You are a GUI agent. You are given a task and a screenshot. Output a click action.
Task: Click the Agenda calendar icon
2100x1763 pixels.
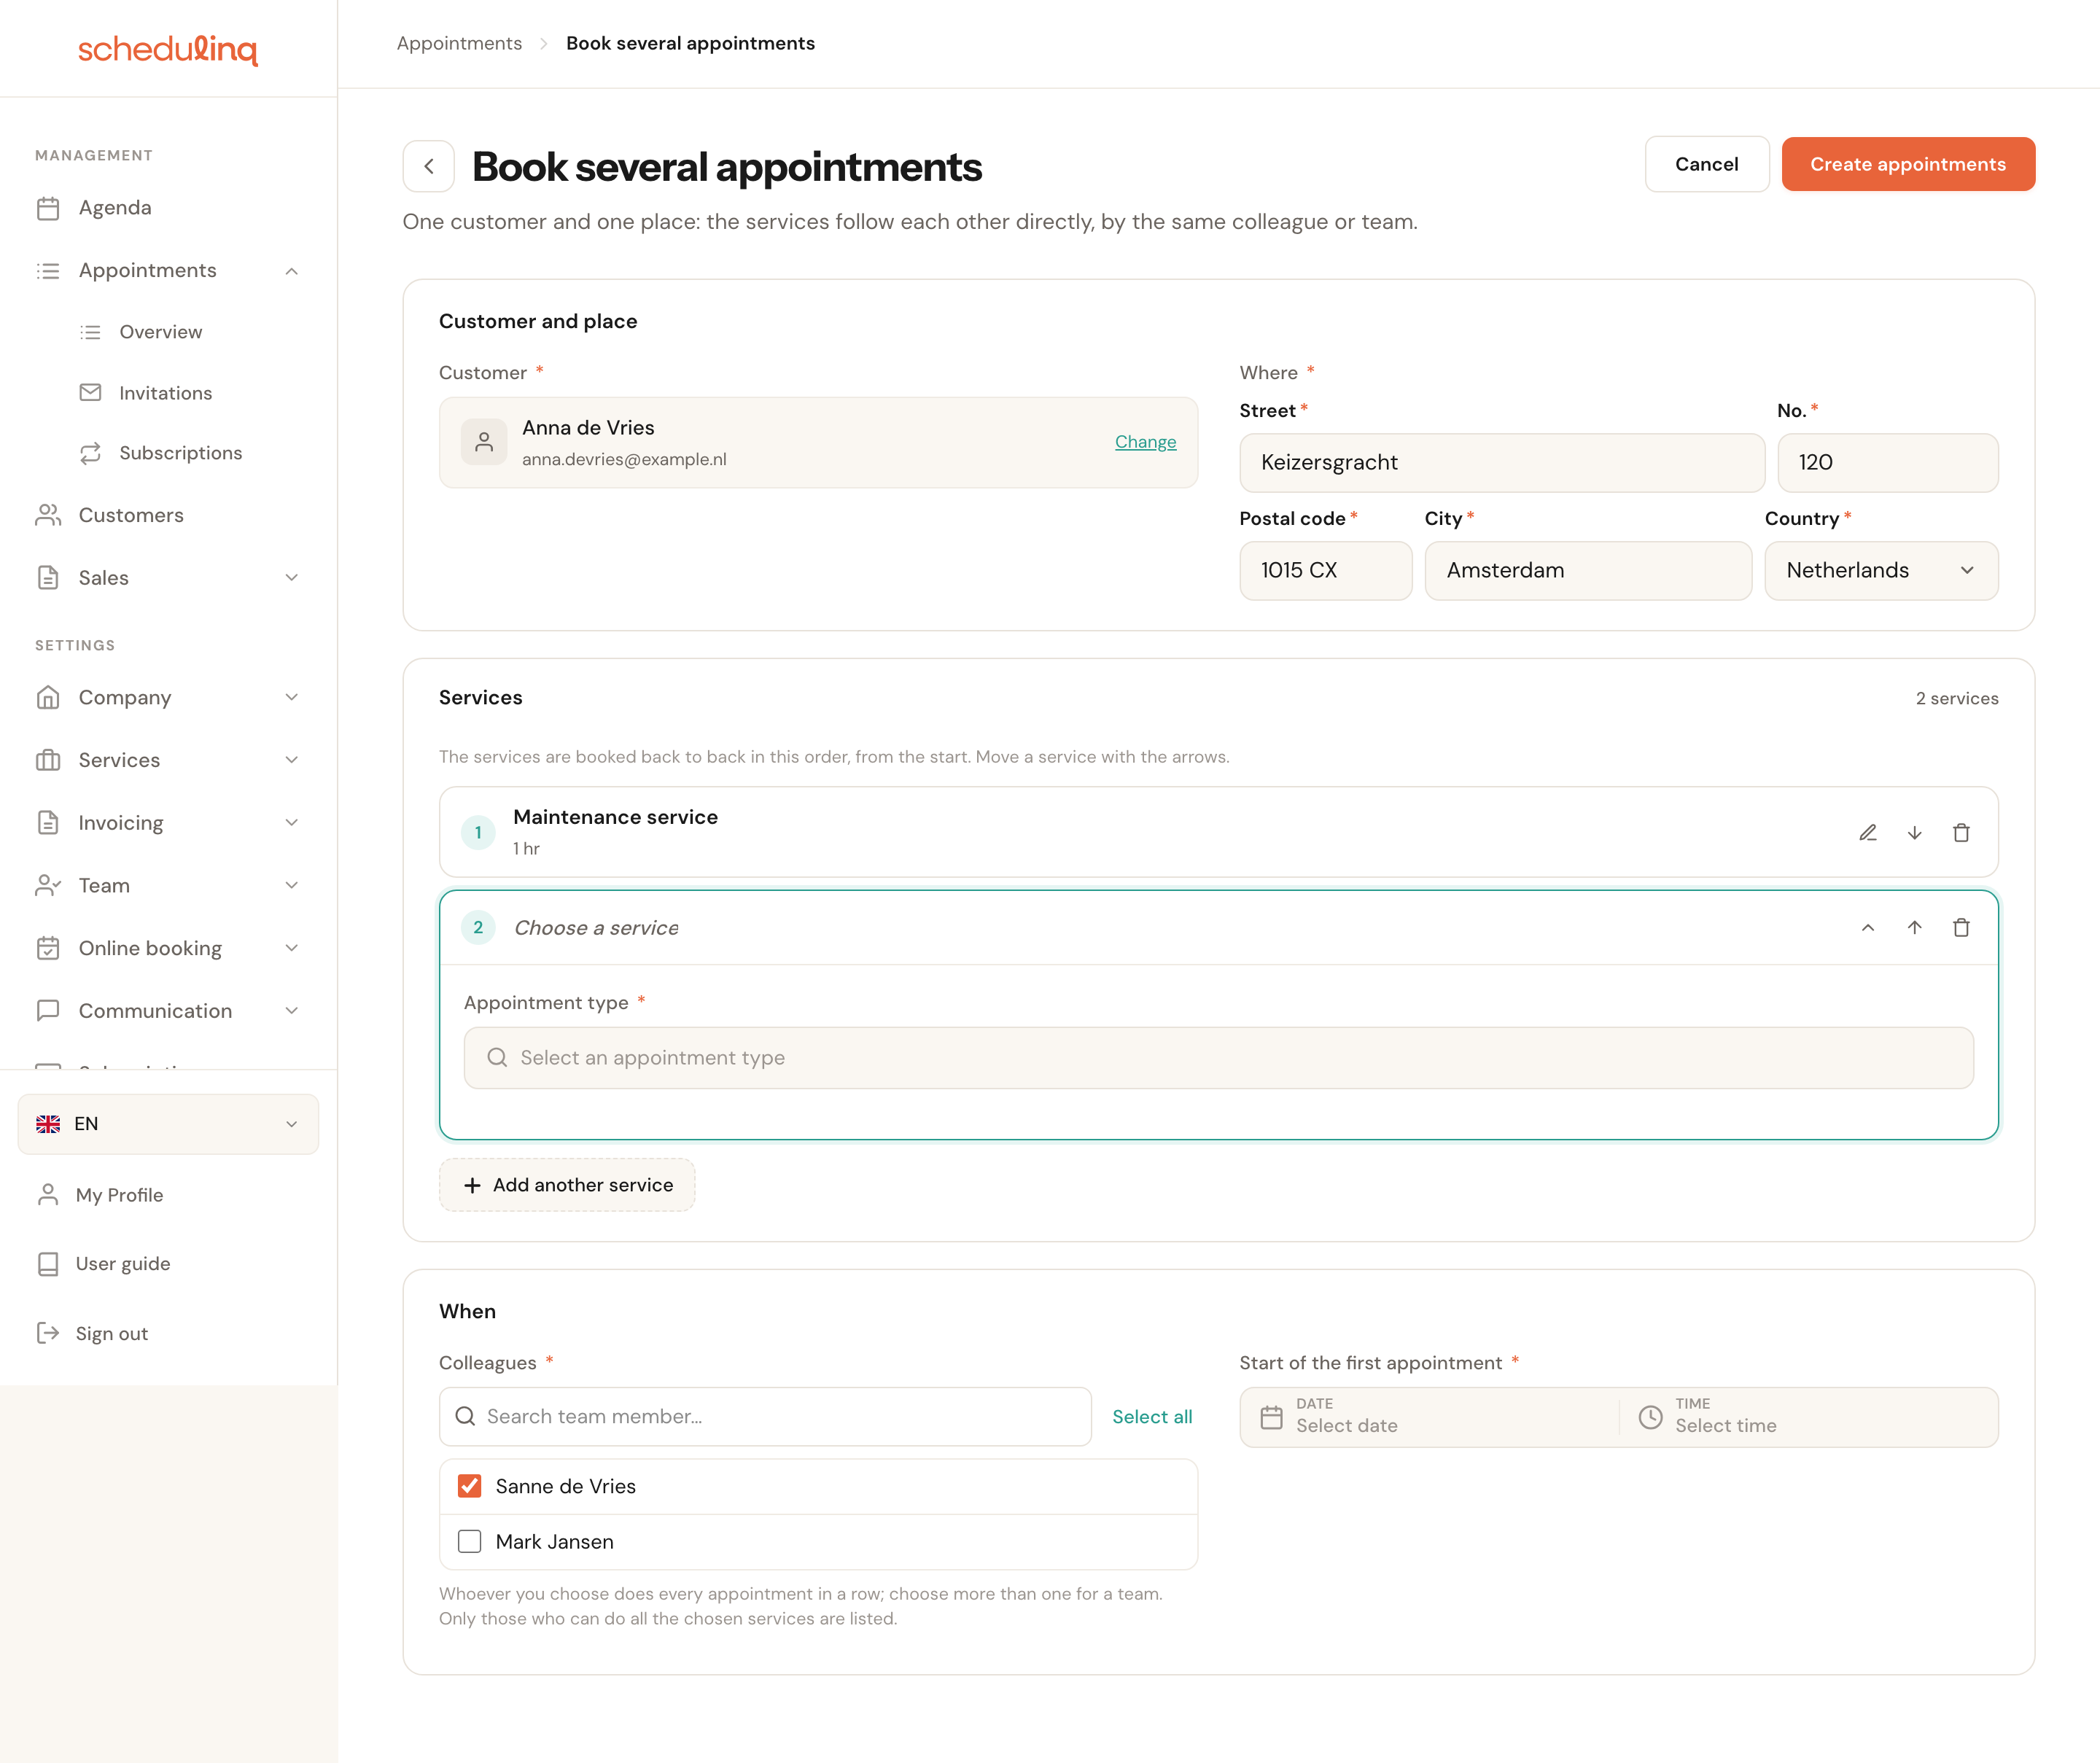coord(48,208)
